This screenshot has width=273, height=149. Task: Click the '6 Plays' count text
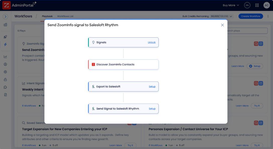[21, 31]
